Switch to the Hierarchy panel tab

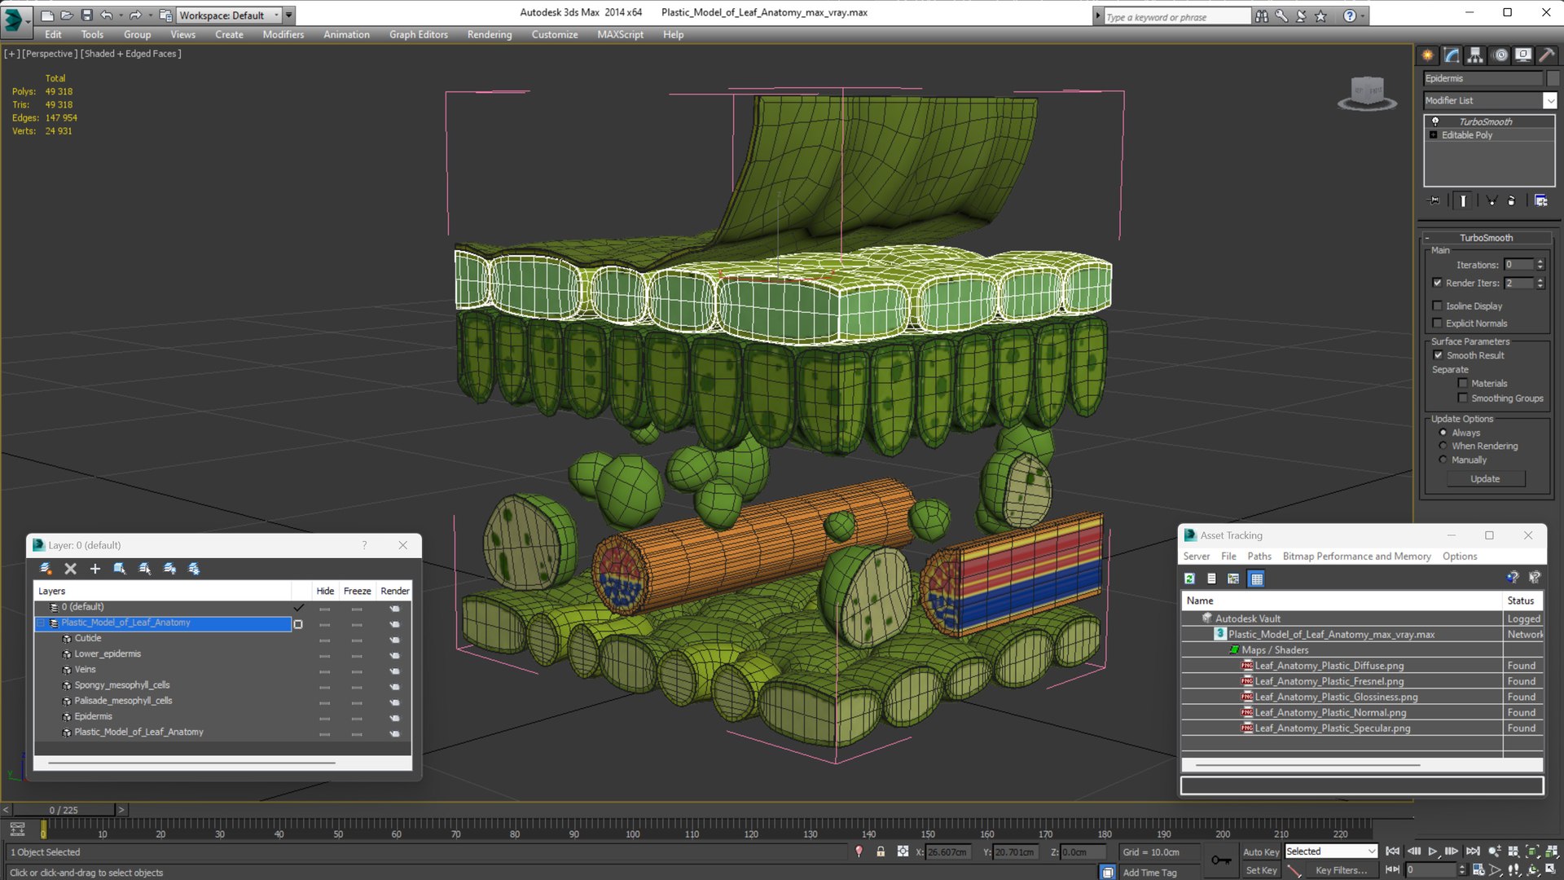[x=1475, y=55]
